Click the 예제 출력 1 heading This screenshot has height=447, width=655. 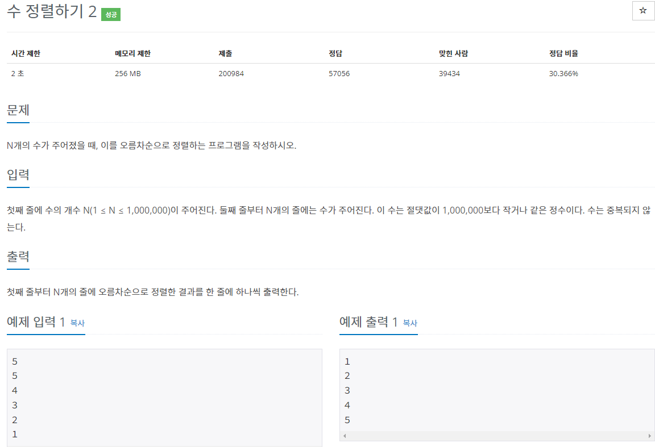(368, 322)
